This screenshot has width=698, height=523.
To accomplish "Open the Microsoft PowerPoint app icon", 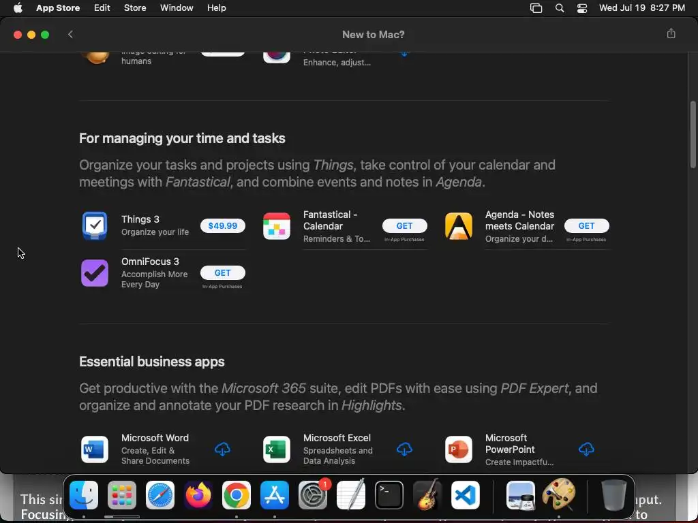I will 459,449.
